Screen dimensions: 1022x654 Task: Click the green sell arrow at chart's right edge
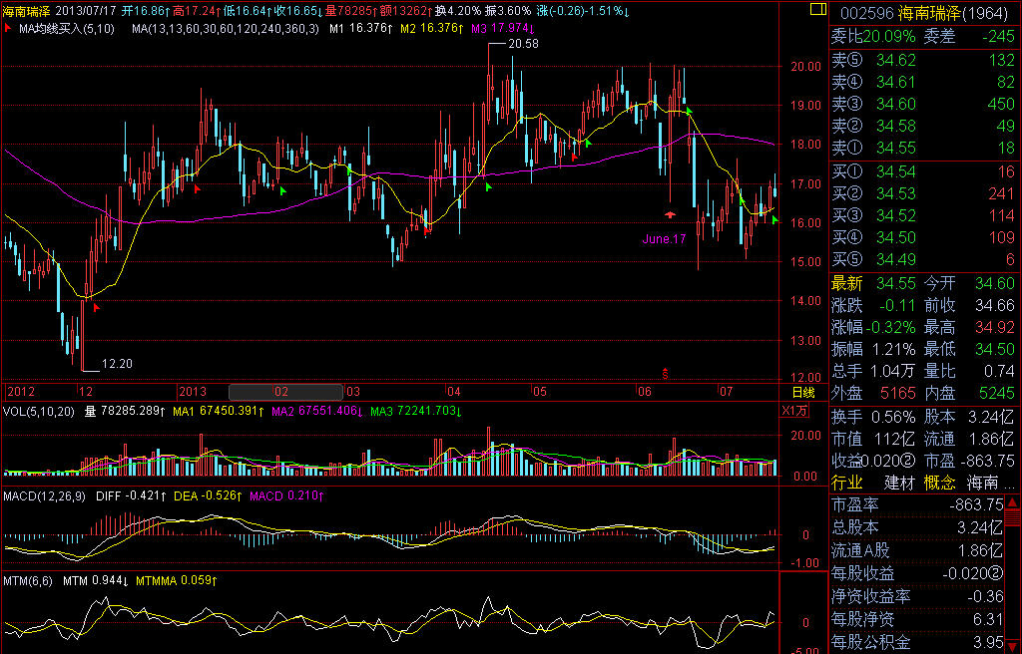point(774,219)
